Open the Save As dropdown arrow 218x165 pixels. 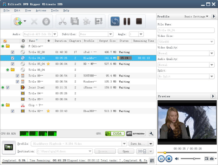click(x=151, y=144)
